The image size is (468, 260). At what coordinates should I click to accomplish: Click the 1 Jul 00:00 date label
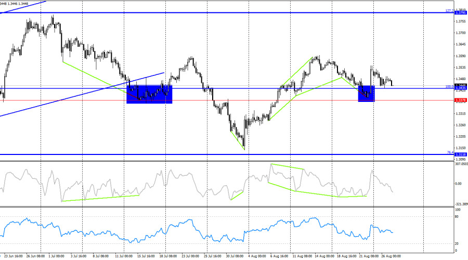(56, 256)
